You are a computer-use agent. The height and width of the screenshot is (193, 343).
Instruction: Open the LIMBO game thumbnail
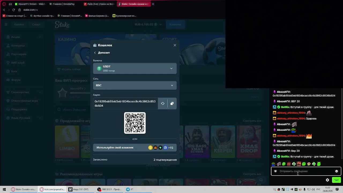67,142
